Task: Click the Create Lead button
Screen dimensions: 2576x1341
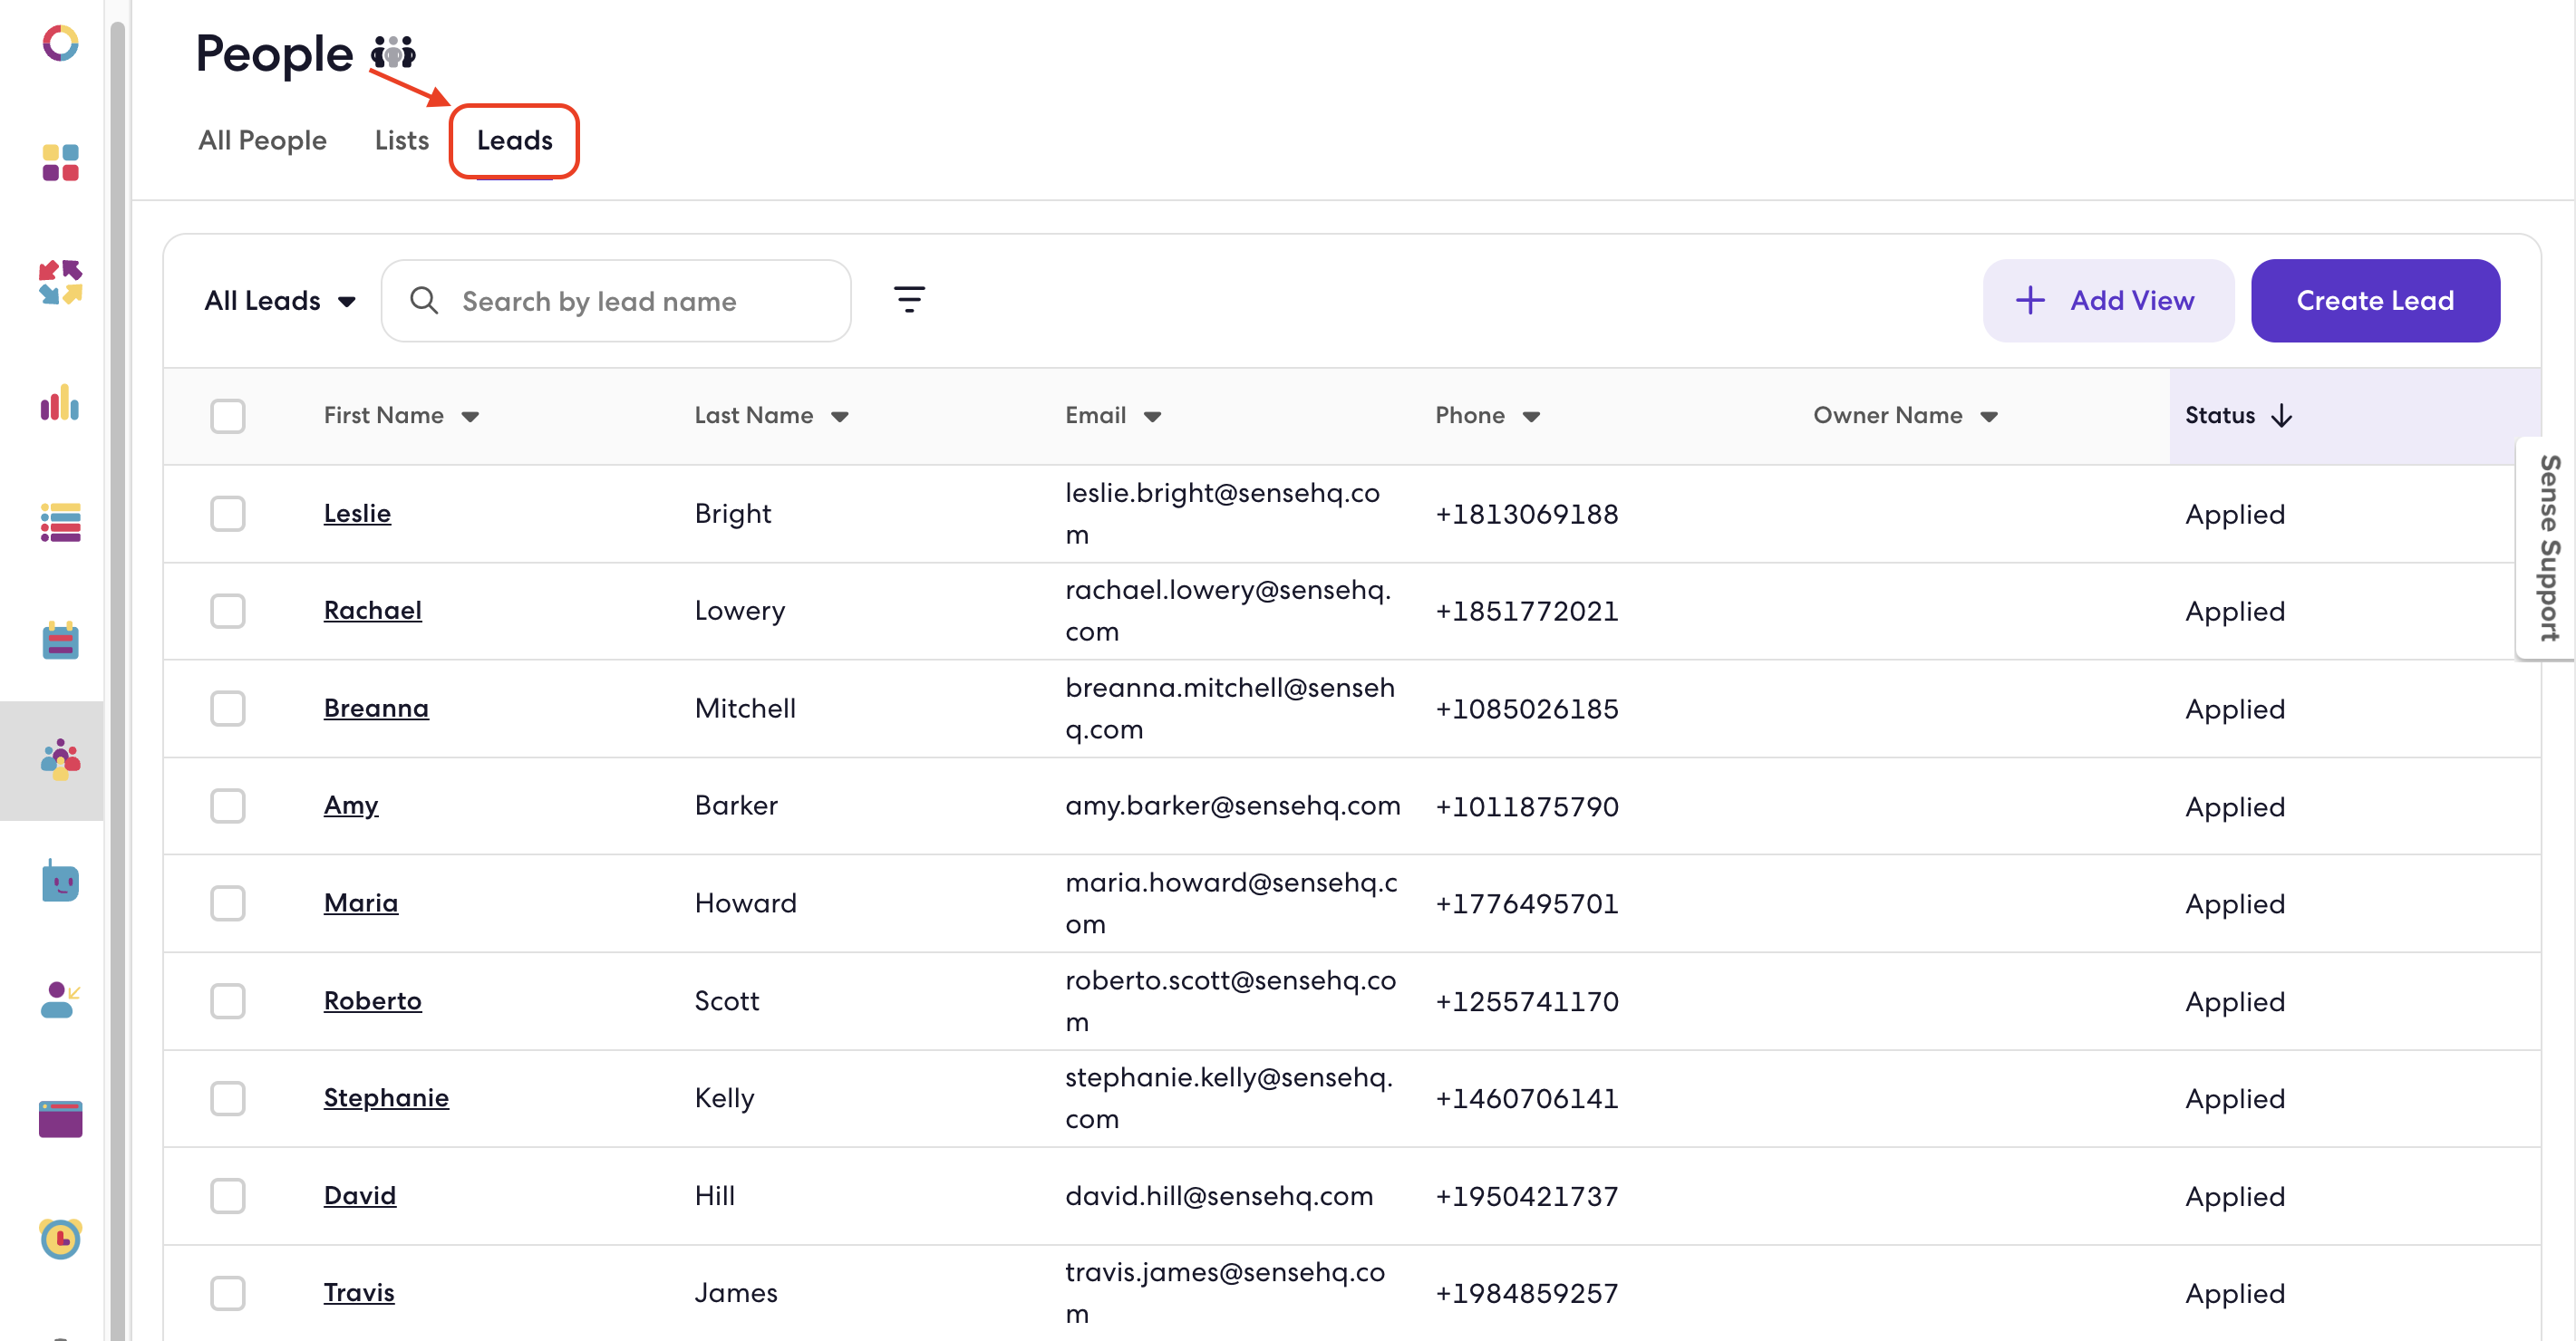Action: click(2375, 300)
